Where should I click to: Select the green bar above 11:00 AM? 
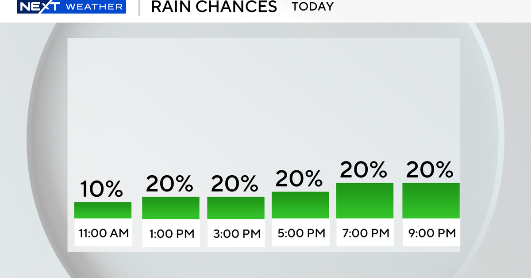pyautogui.click(x=103, y=210)
